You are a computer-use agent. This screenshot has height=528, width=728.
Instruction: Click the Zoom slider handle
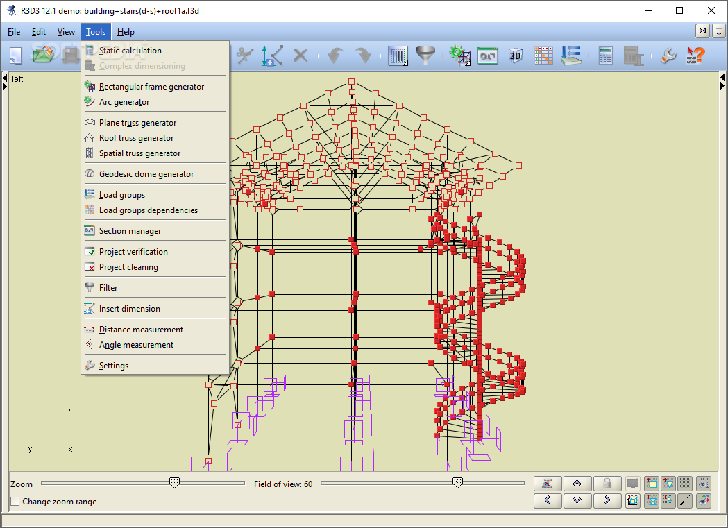[x=174, y=483]
